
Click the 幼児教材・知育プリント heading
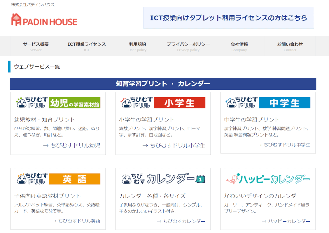(x=45, y=120)
